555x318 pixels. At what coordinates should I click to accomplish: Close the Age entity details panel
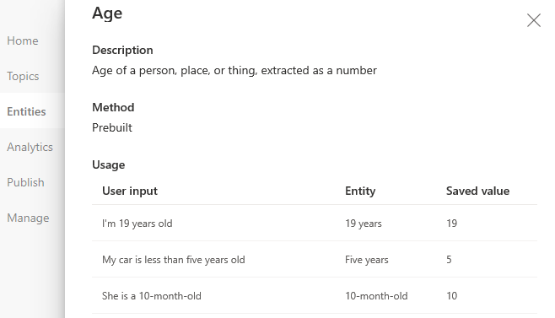click(x=533, y=20)
